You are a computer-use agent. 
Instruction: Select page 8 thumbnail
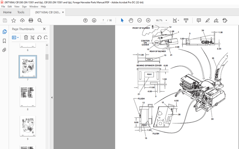(x=28, y=96)
